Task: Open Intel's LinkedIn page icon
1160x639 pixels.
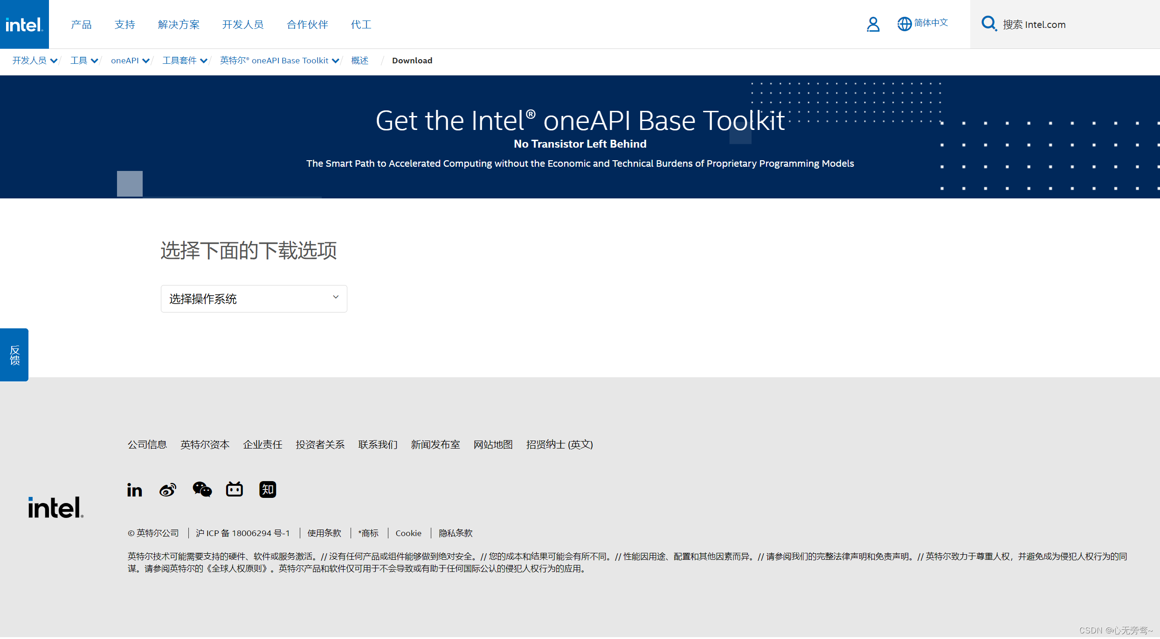Action: pyautogui.click(x=134, y=489)
